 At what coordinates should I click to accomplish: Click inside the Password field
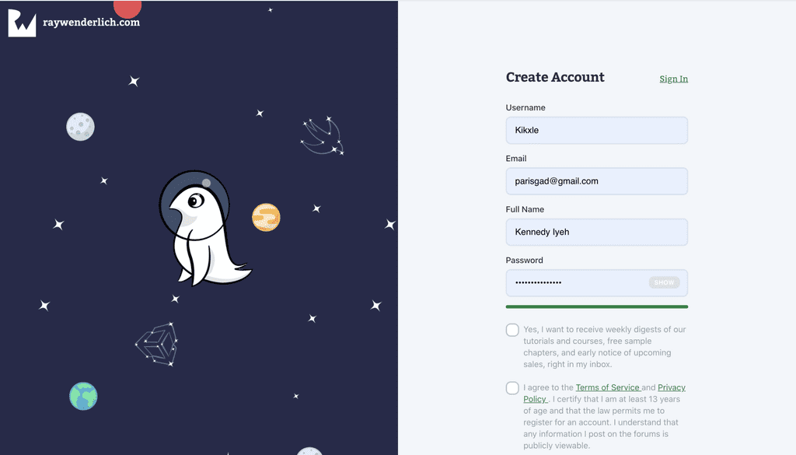tap(575, 283)
